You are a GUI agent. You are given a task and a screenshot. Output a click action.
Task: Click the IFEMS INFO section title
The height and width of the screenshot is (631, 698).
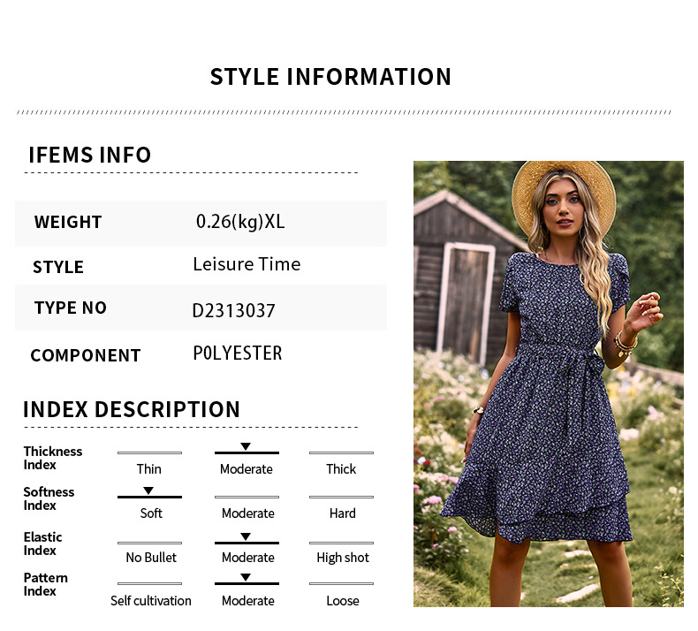[x=90, y=155]
